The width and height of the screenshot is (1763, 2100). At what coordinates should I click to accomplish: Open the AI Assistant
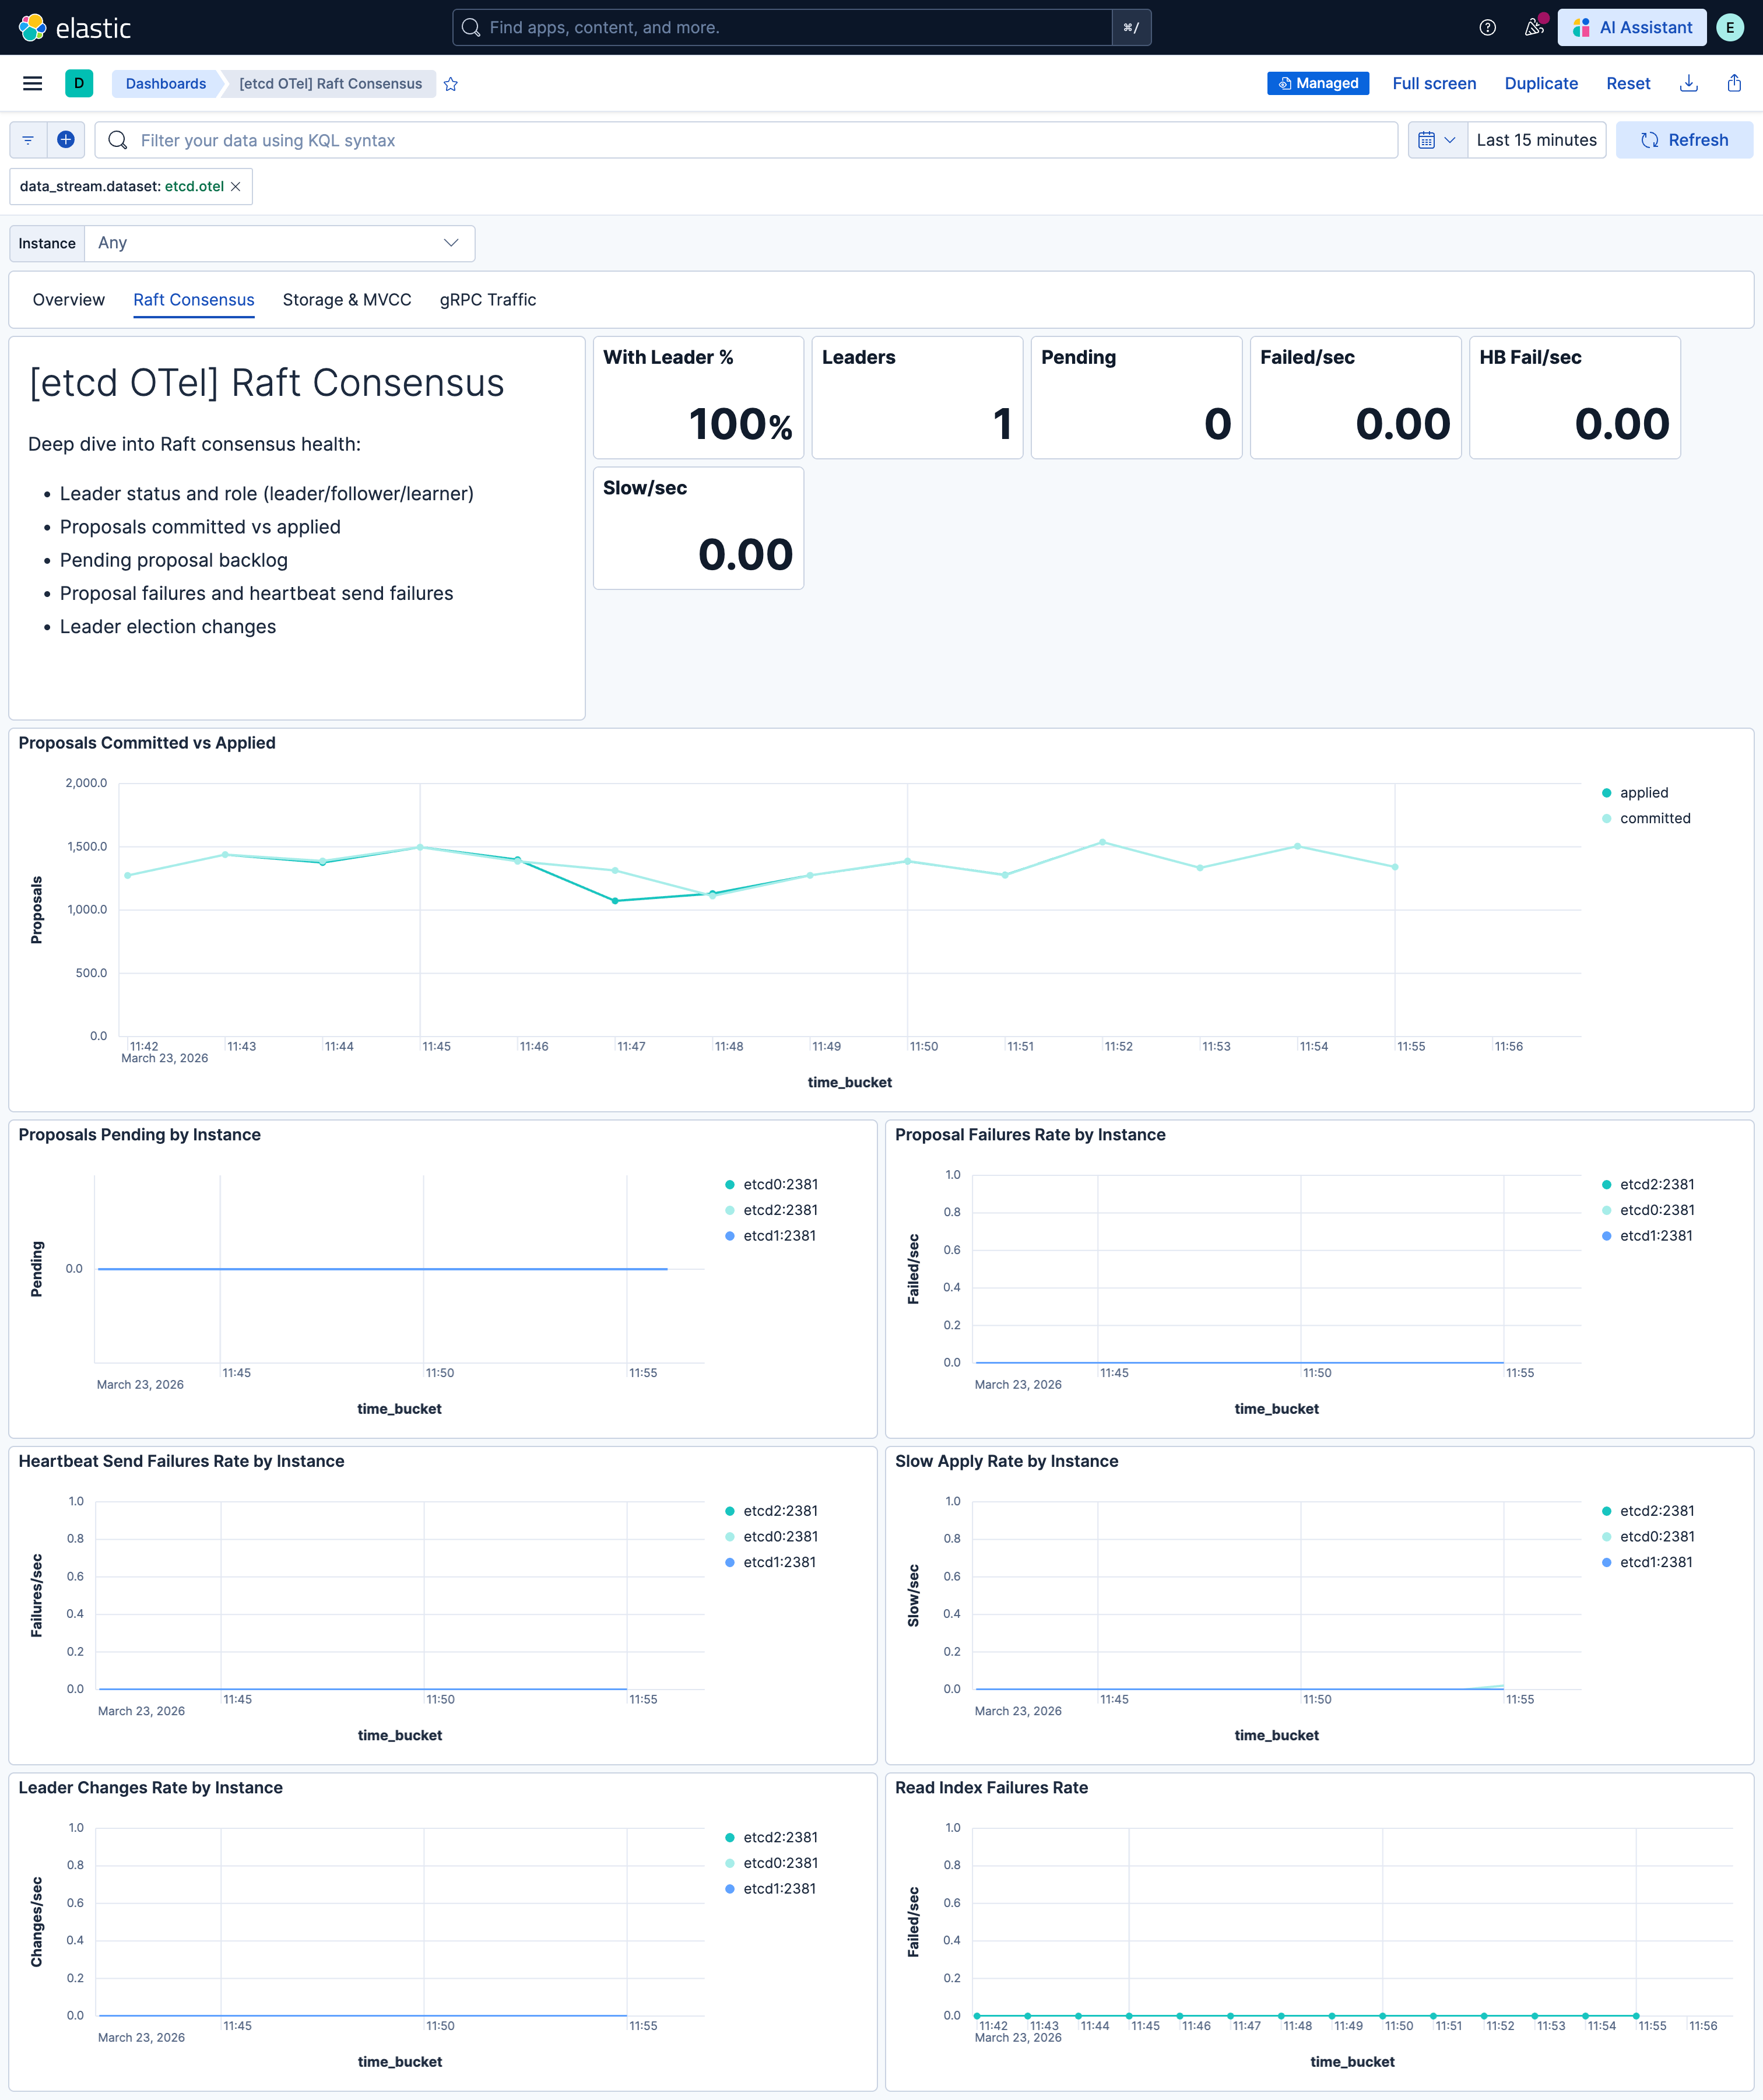1632,28
